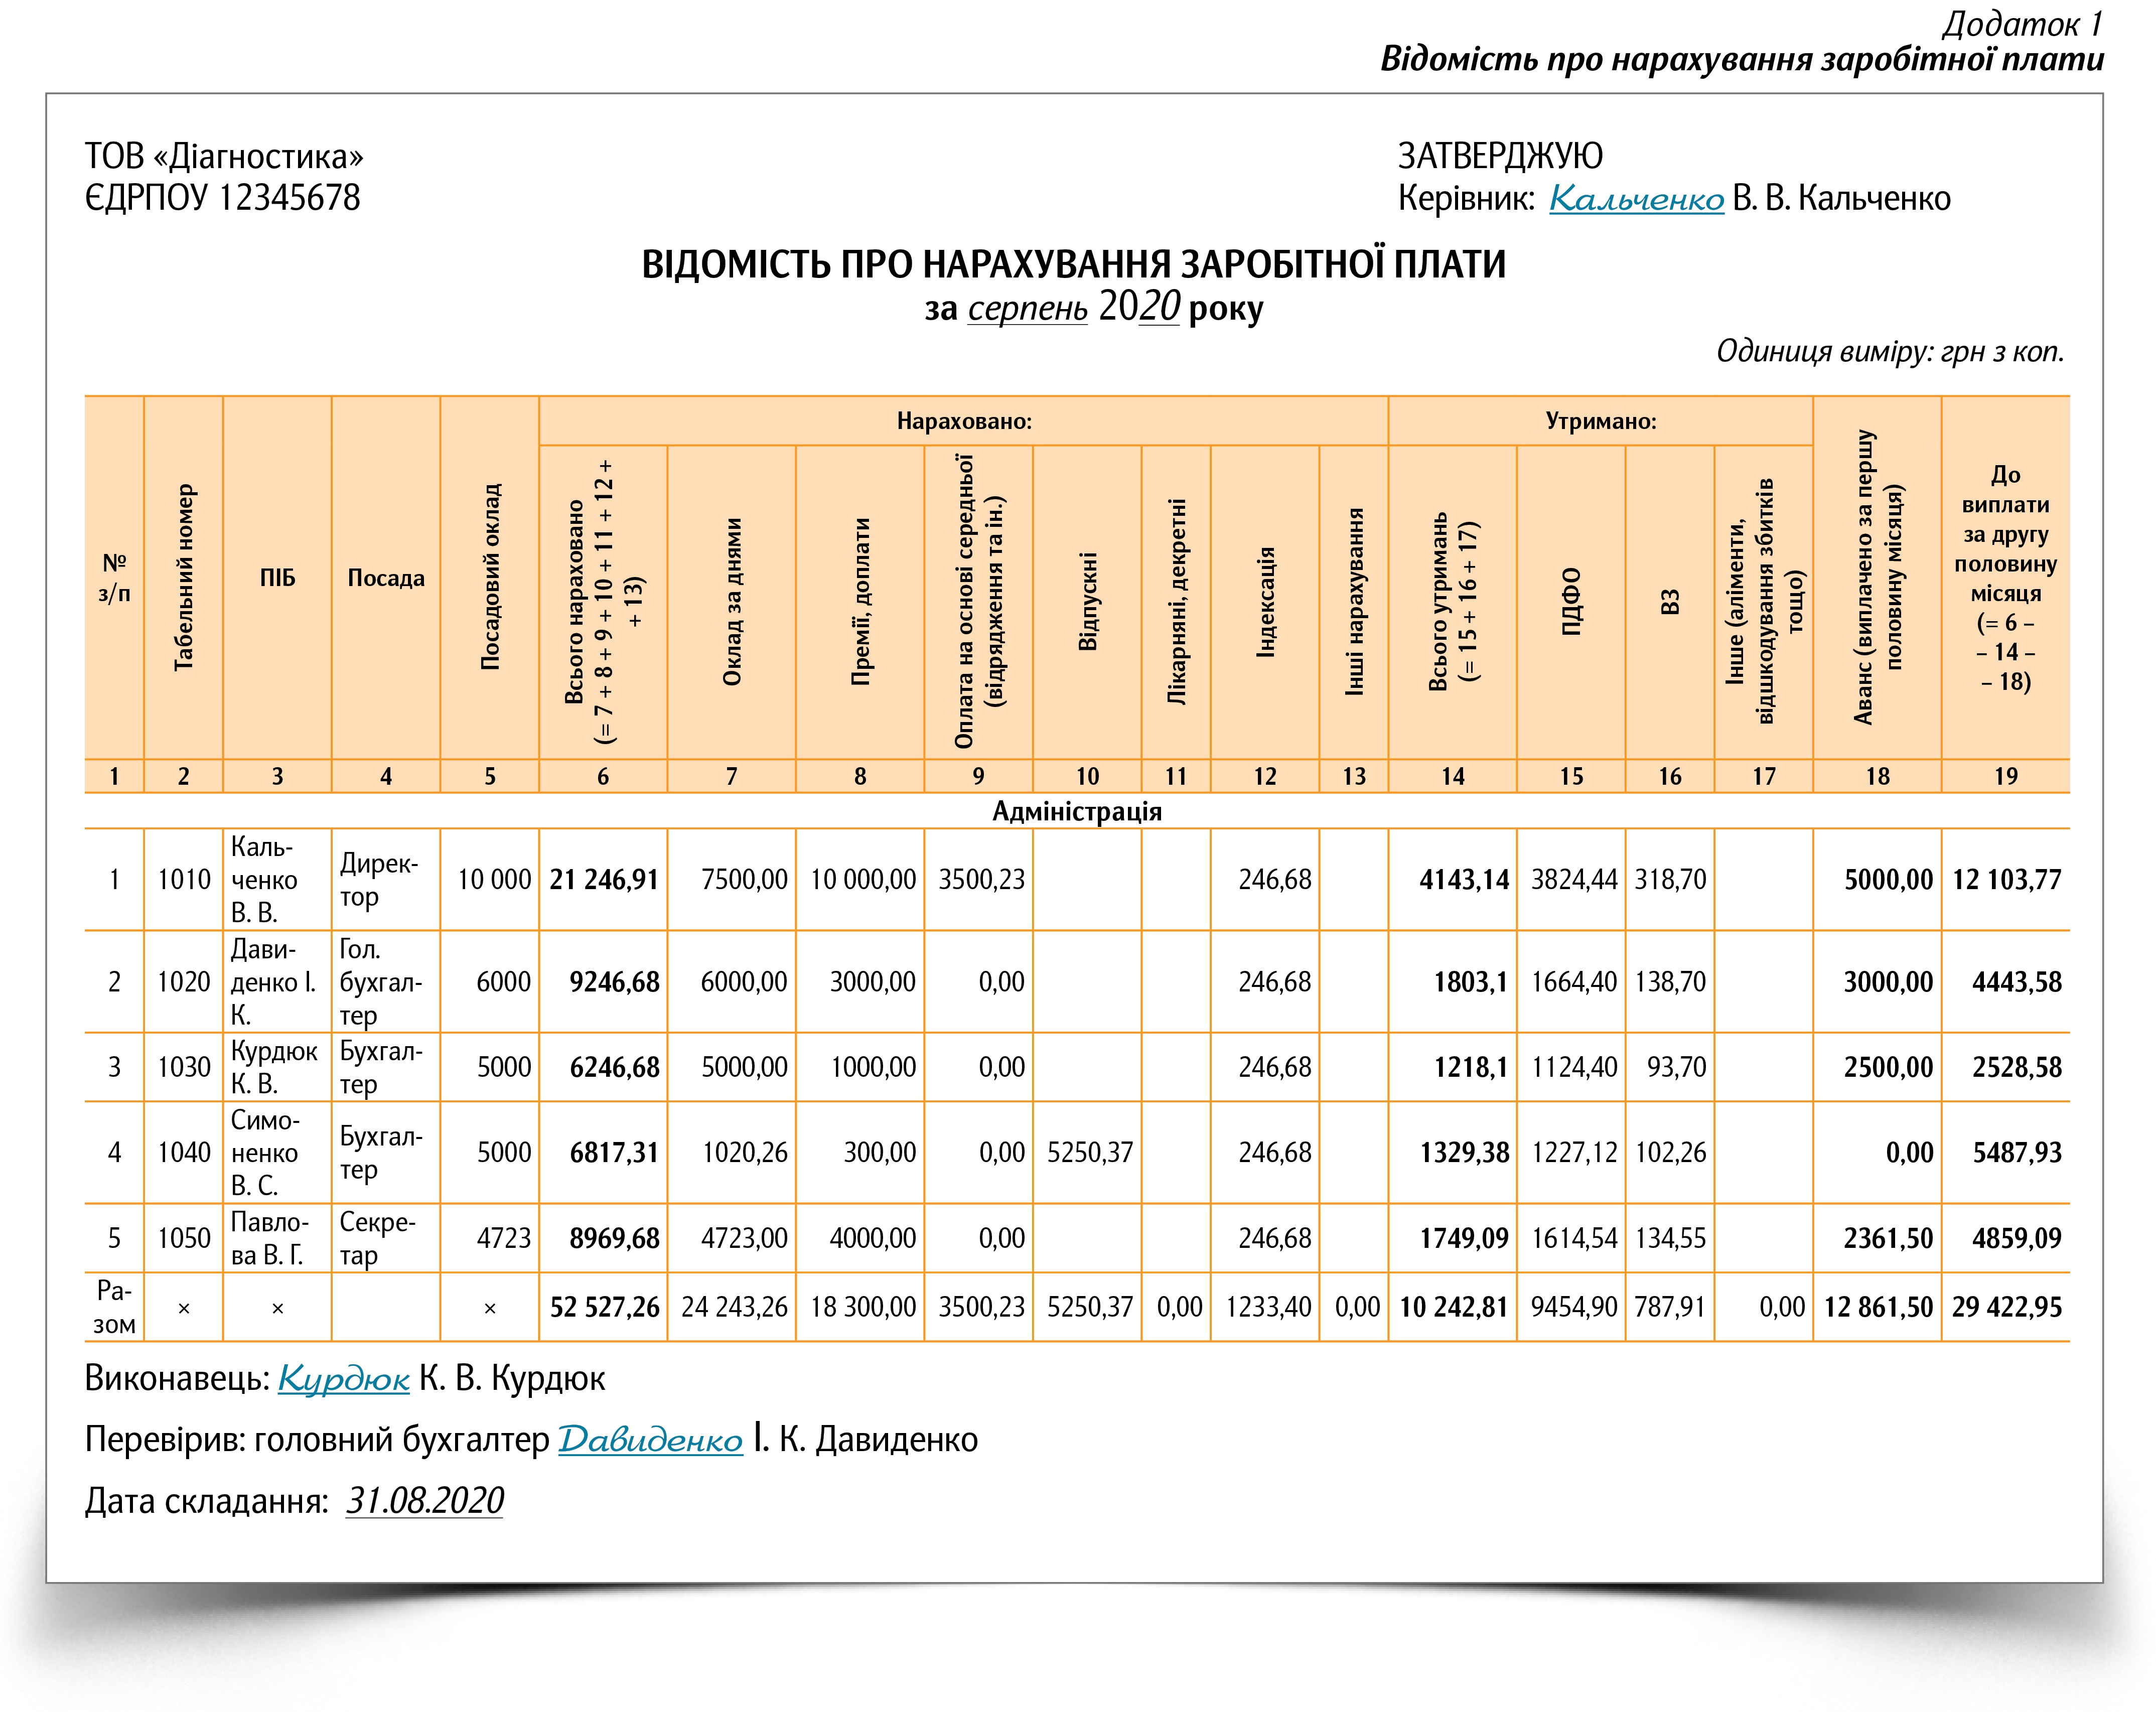Click the main title ВІДОМІСТЬ ПРО НАРАХУВАННЯ ЗАРОБІТНОЇ ПЛАТИ
2156x1712 pixels.
click(1074, 264)
